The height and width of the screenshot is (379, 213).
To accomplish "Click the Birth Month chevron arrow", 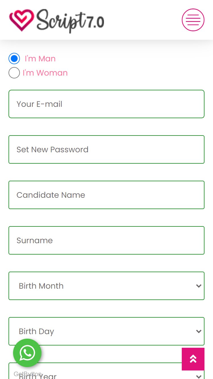I will [199, 286].
